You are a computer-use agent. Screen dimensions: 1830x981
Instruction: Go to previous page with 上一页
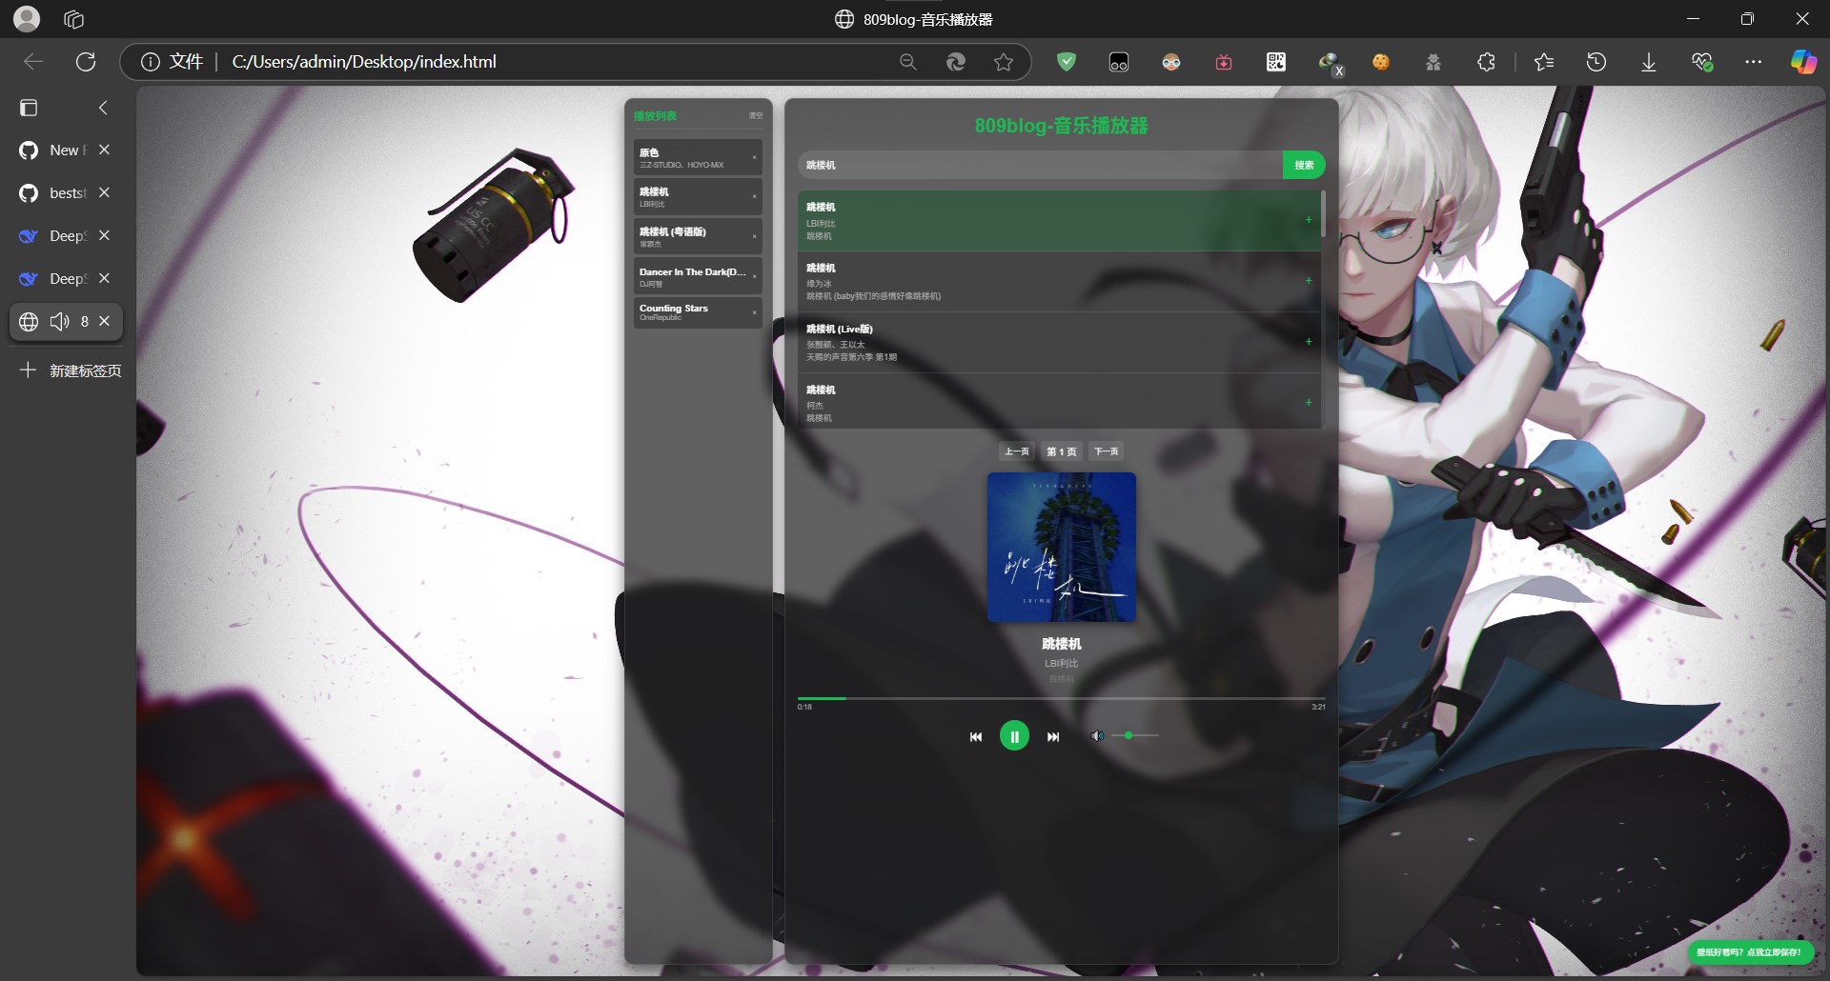[x=1017, y=451]
